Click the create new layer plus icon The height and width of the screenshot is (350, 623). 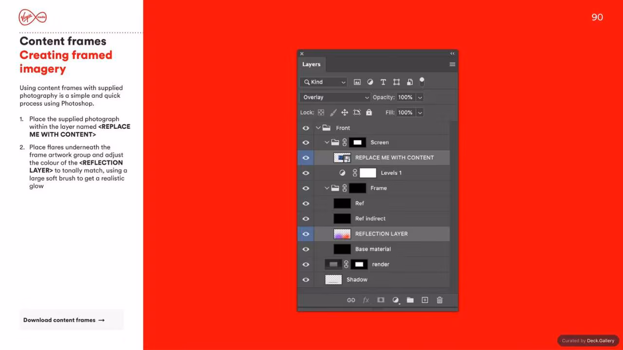425,300
